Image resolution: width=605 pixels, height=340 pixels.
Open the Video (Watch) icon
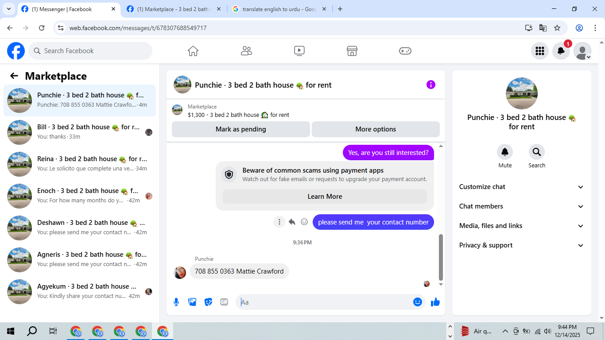coord(299,51)
